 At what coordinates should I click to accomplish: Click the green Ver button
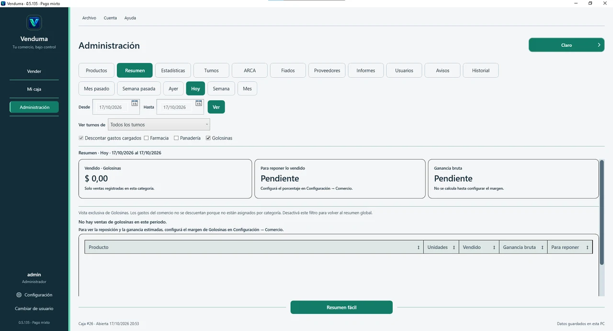tap(216, 107)
